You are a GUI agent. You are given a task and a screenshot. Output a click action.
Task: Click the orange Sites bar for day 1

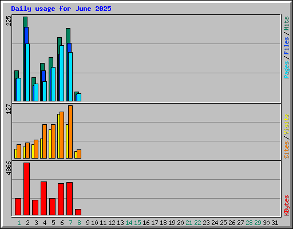coord(19,151)
